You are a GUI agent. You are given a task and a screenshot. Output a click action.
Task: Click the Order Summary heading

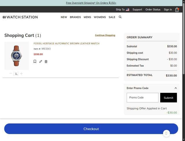[x=139, y=37]
